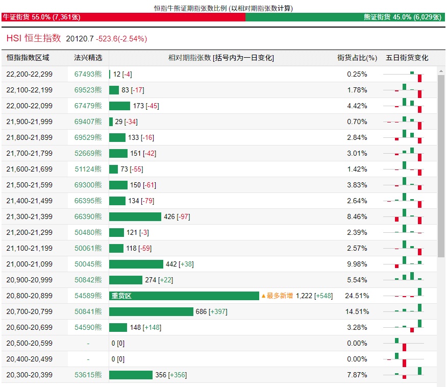The image size is (447, 387).
Task: Select warrant 54589熊 in 重货区 row
Action: coord(88,296)
